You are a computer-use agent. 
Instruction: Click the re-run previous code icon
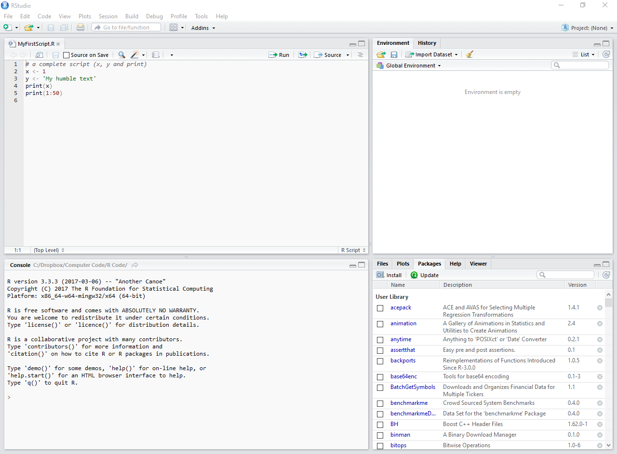pyautogui.click(x=302, y=55)
